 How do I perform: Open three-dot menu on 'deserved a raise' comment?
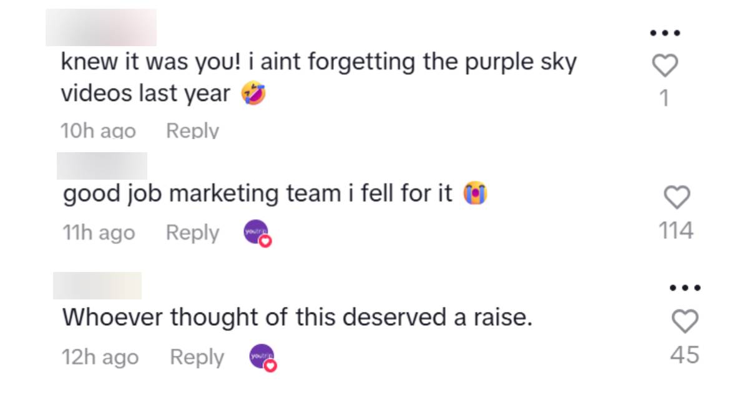(x=685, y=288)
